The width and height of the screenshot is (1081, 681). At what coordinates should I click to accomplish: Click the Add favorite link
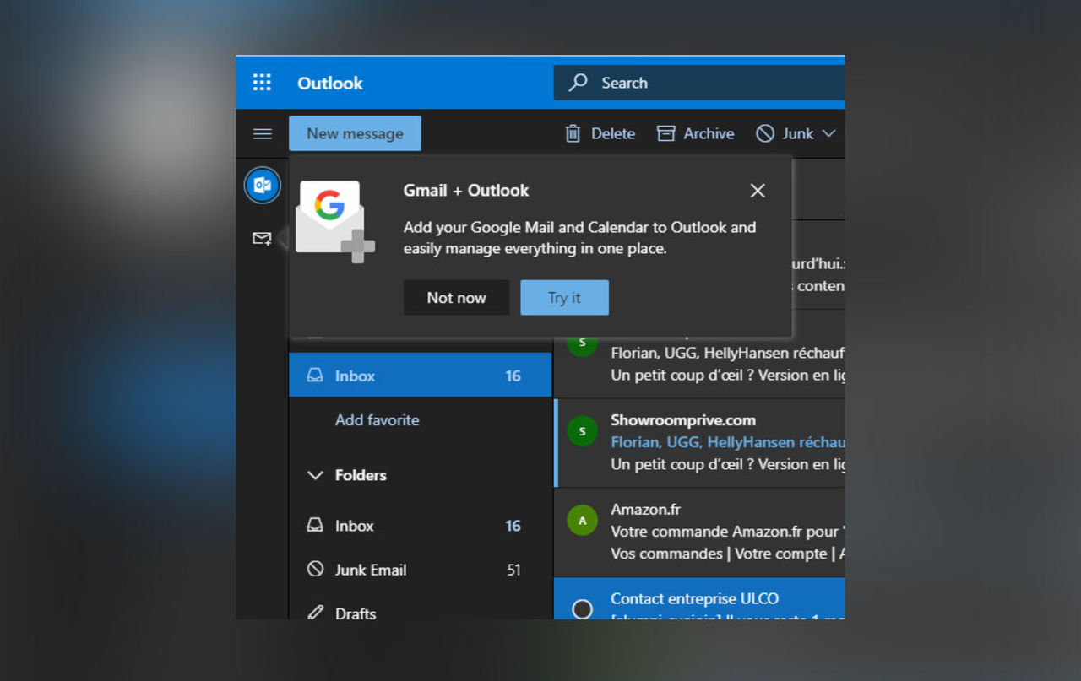coord(377,419)
